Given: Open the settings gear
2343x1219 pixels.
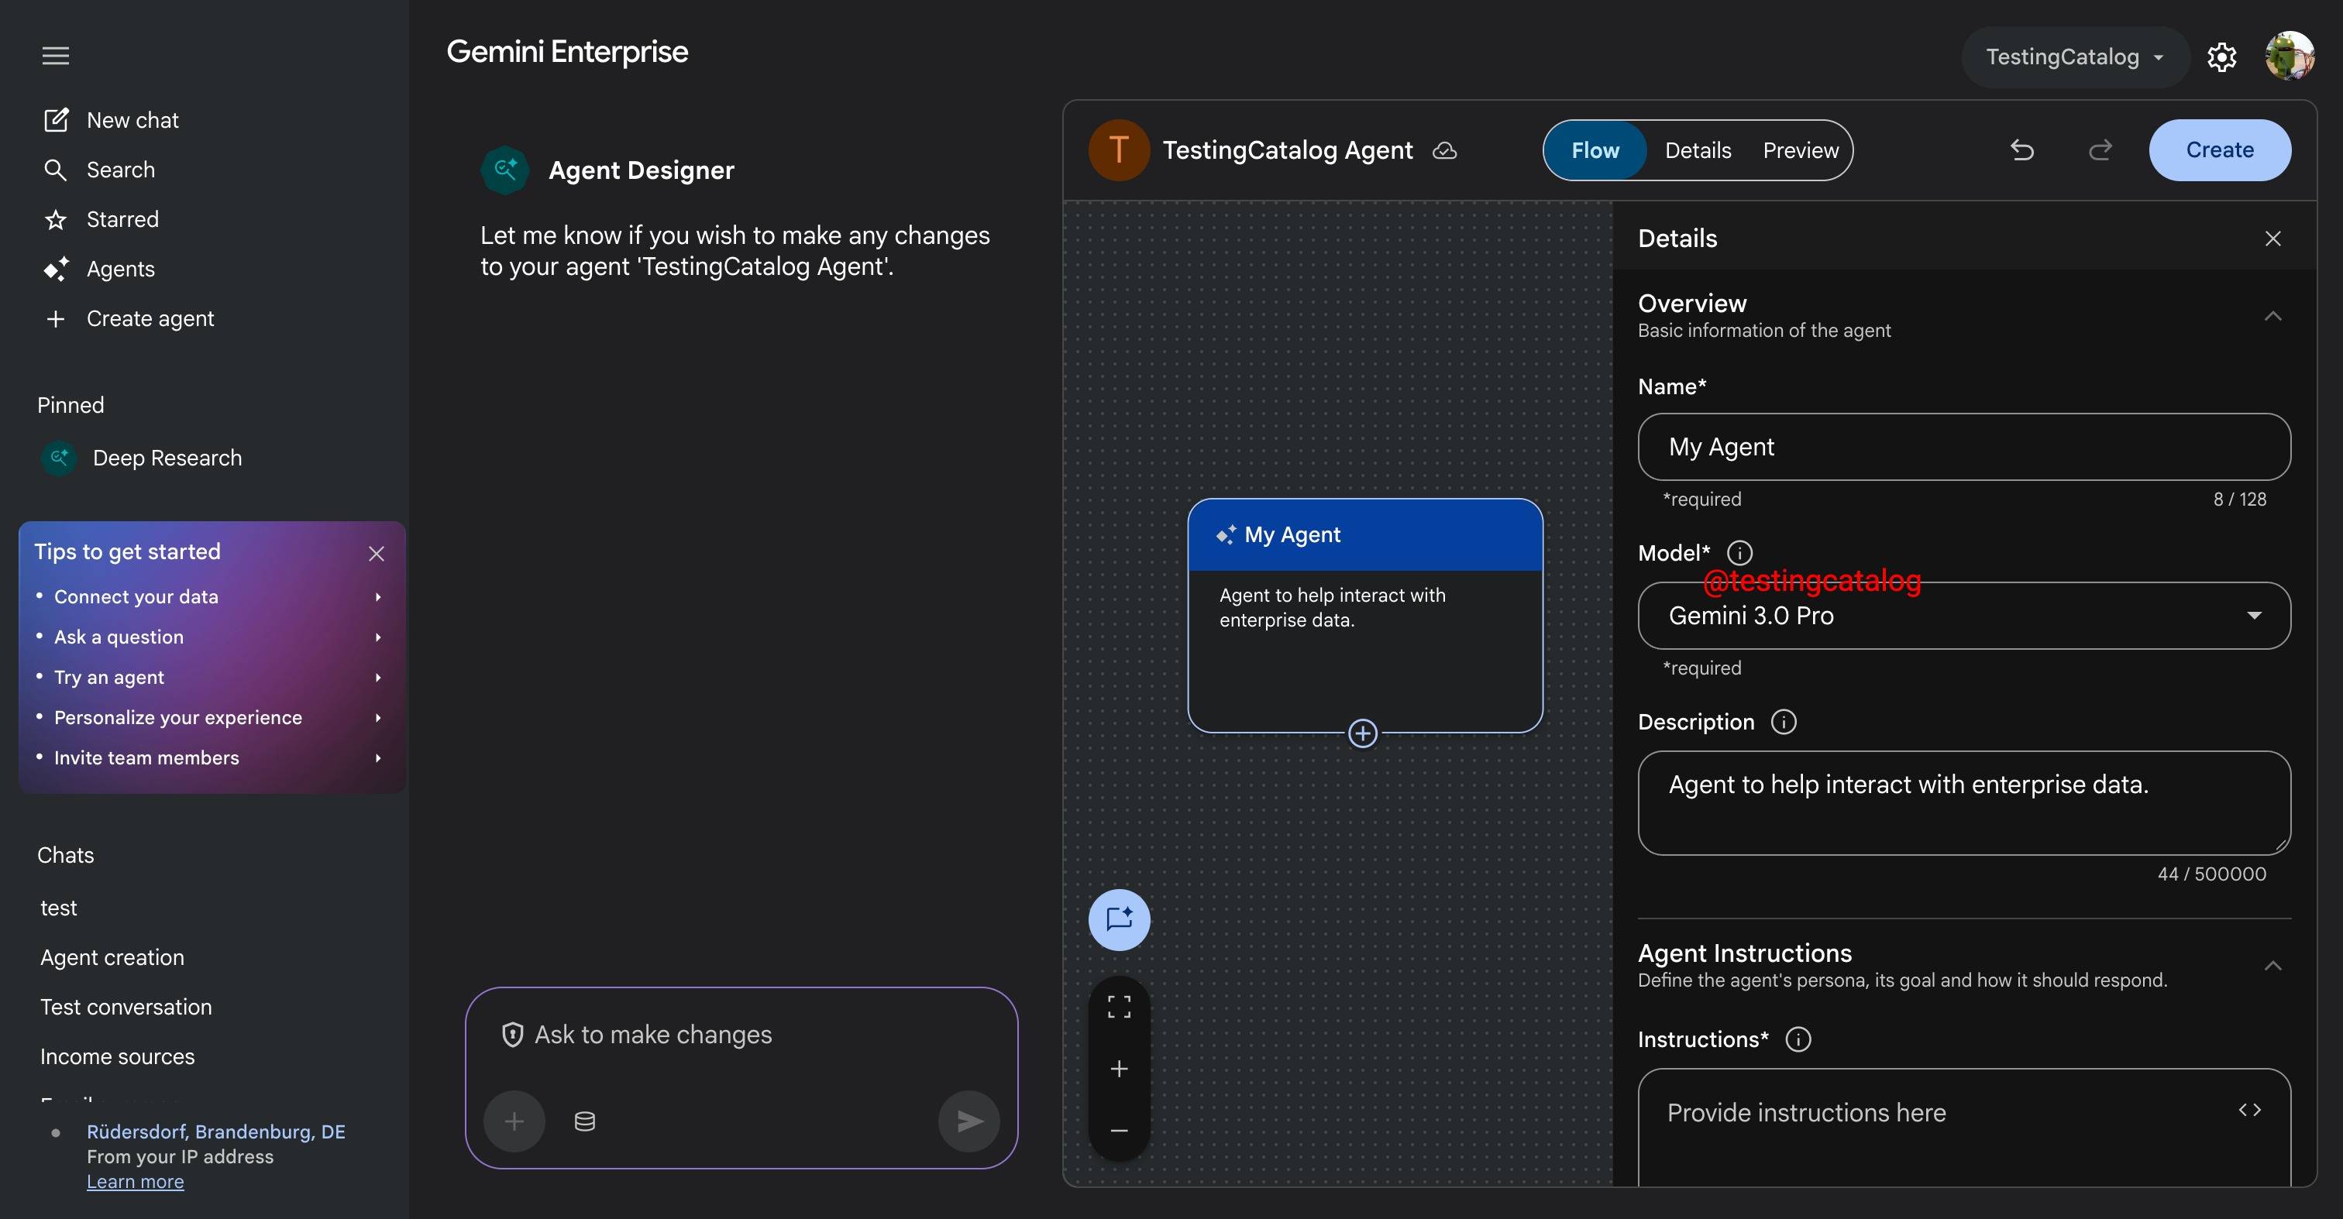Looking at the screenshot, I should click(x=2221, y=57).
